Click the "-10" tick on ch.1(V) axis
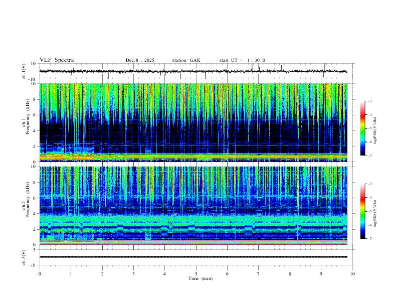Screen dimensions: 397x307 point(33,79)
